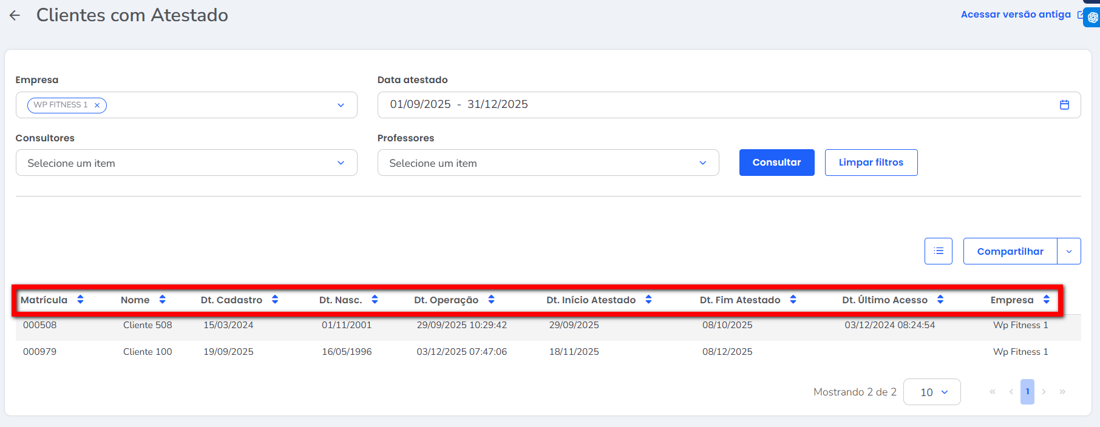
Task: Sort by Dt. Último Acesso column
Action: (x=940, y=300)
